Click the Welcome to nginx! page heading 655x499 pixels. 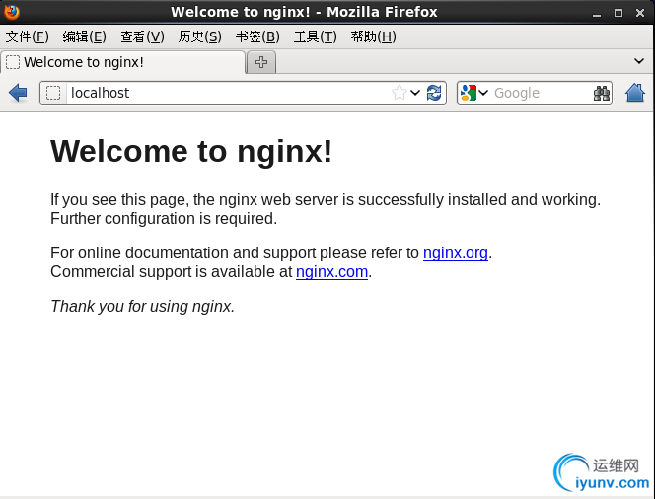tap(191, 151)
